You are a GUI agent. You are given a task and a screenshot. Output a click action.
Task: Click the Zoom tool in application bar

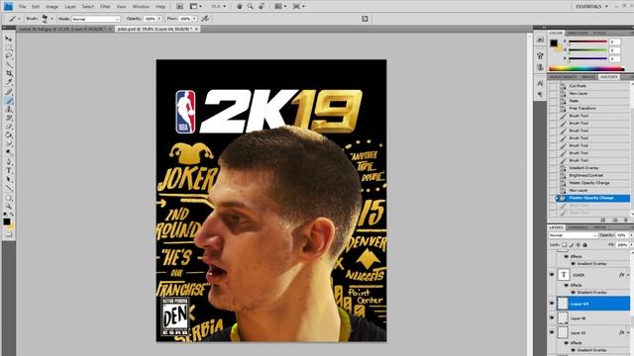click(251, 7)
